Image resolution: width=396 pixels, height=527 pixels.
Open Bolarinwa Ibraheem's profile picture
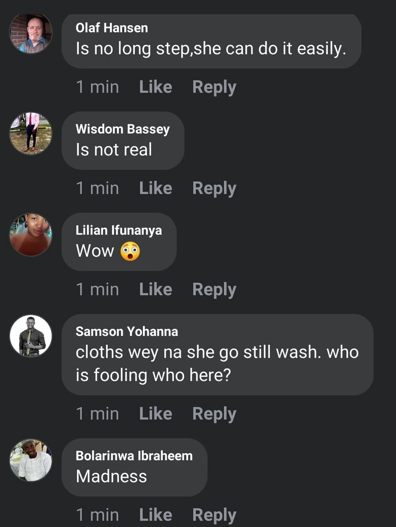(x=31, y=460)
